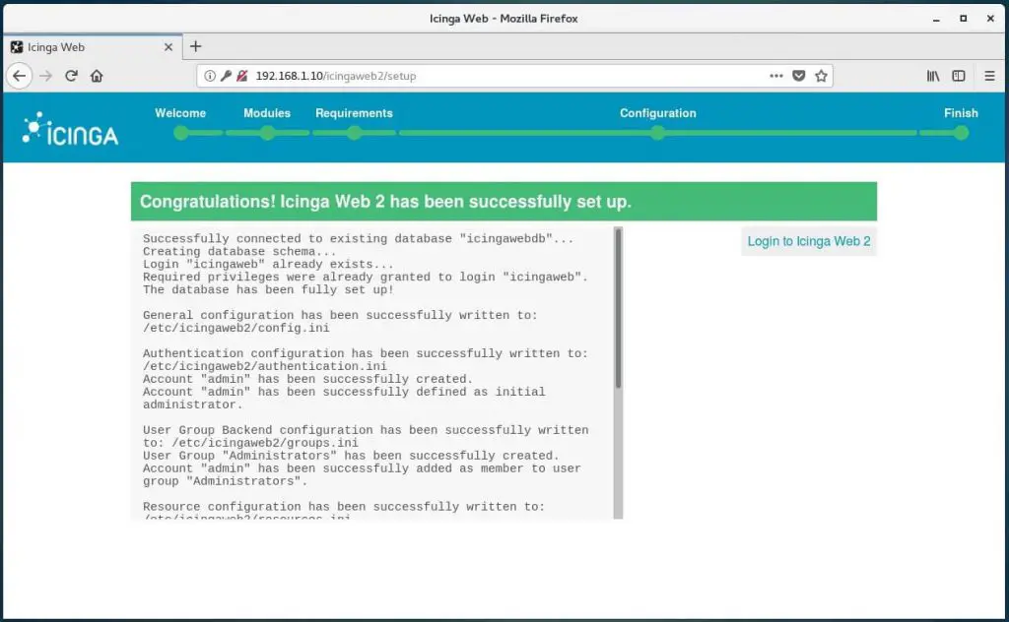The height and width of the screenshot is (622, 1009).
Task: Click 'Login "icingaweb" already exists...' log line
Action: pos(268,264)
